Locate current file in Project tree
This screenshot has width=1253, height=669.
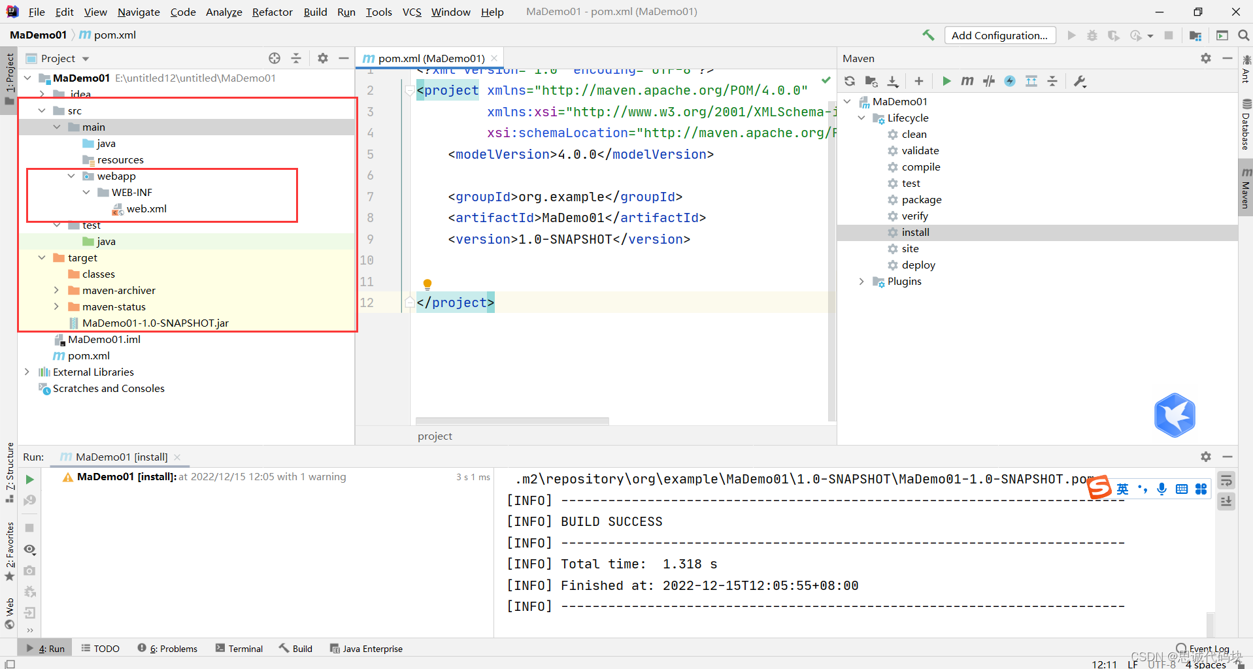click(x=275, y=58)
